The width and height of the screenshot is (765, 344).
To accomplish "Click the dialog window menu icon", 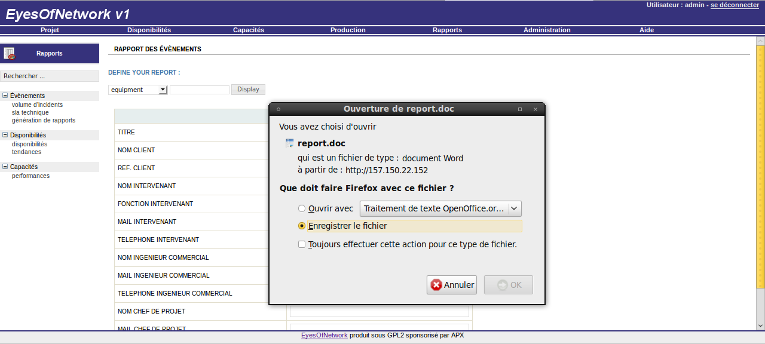I will 279,109.
